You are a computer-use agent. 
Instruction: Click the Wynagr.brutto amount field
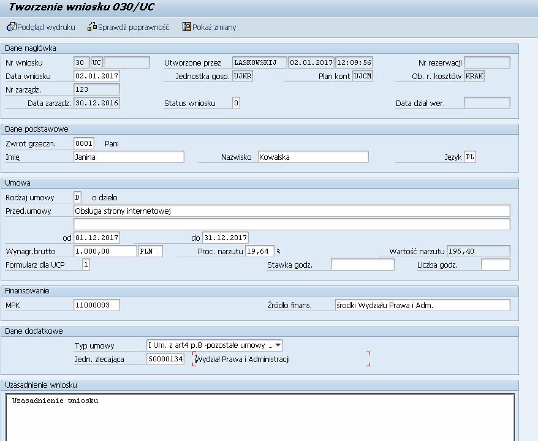point(105,251)
